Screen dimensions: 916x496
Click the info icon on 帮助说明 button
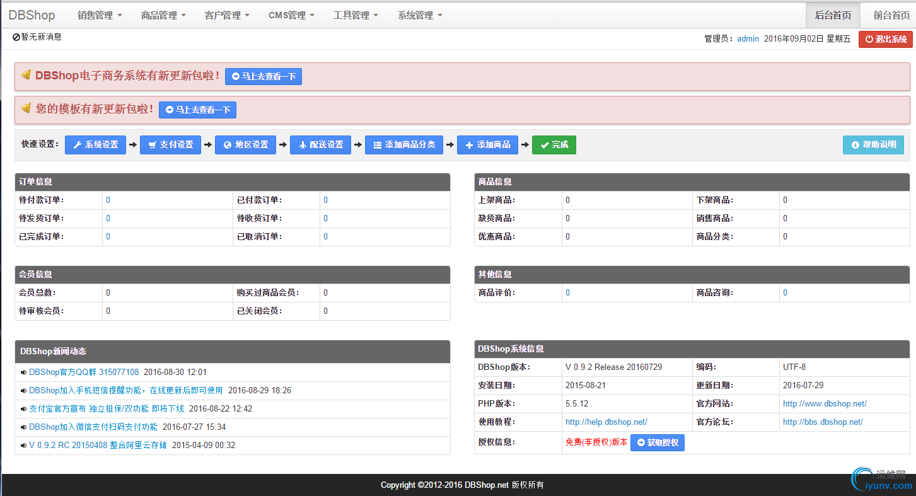[855, 145]
